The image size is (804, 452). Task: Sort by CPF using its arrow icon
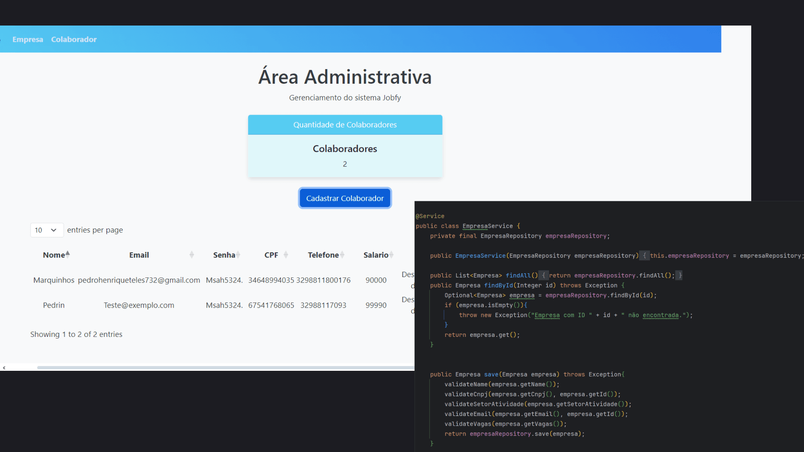tap(286, 255)
